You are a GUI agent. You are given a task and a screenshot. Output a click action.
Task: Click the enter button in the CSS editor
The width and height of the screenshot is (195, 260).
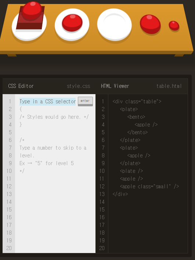85,101
